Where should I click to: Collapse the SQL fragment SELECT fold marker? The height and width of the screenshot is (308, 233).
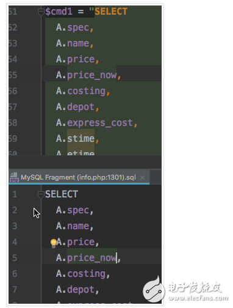tap(41, 195)
